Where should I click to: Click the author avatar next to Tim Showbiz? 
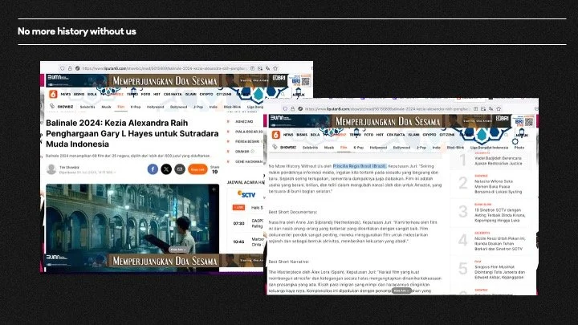click(x=51, y=169)
